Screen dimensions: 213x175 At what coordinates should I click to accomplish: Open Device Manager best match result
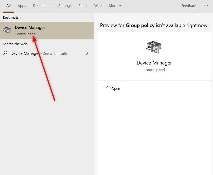point(47,31)
